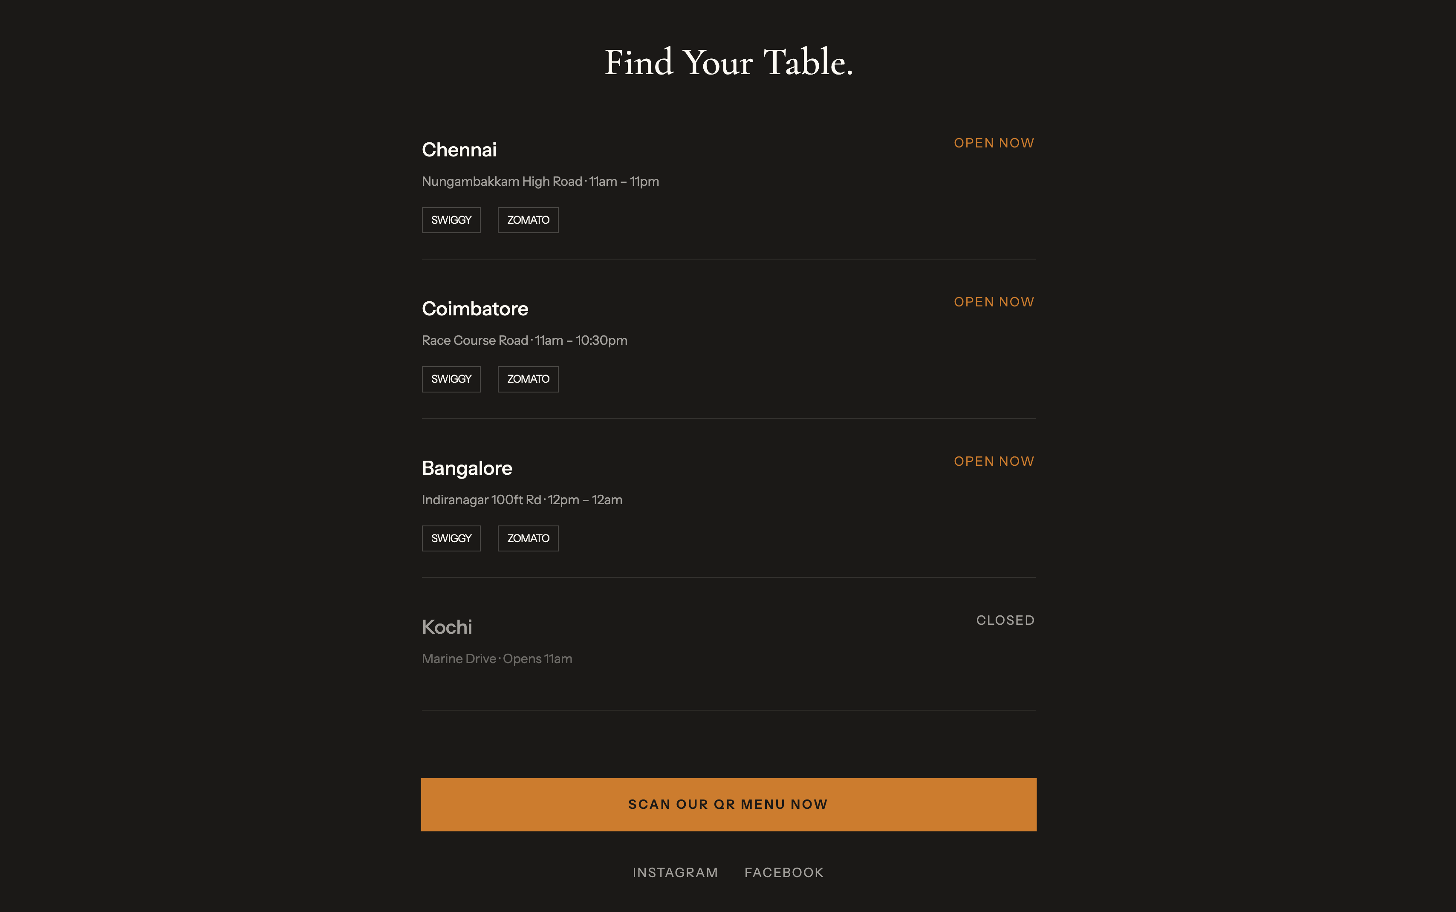Click Scan Our QR Menu Now button
The width and height of the screenshot is (1456, 912).
(728, 805)
